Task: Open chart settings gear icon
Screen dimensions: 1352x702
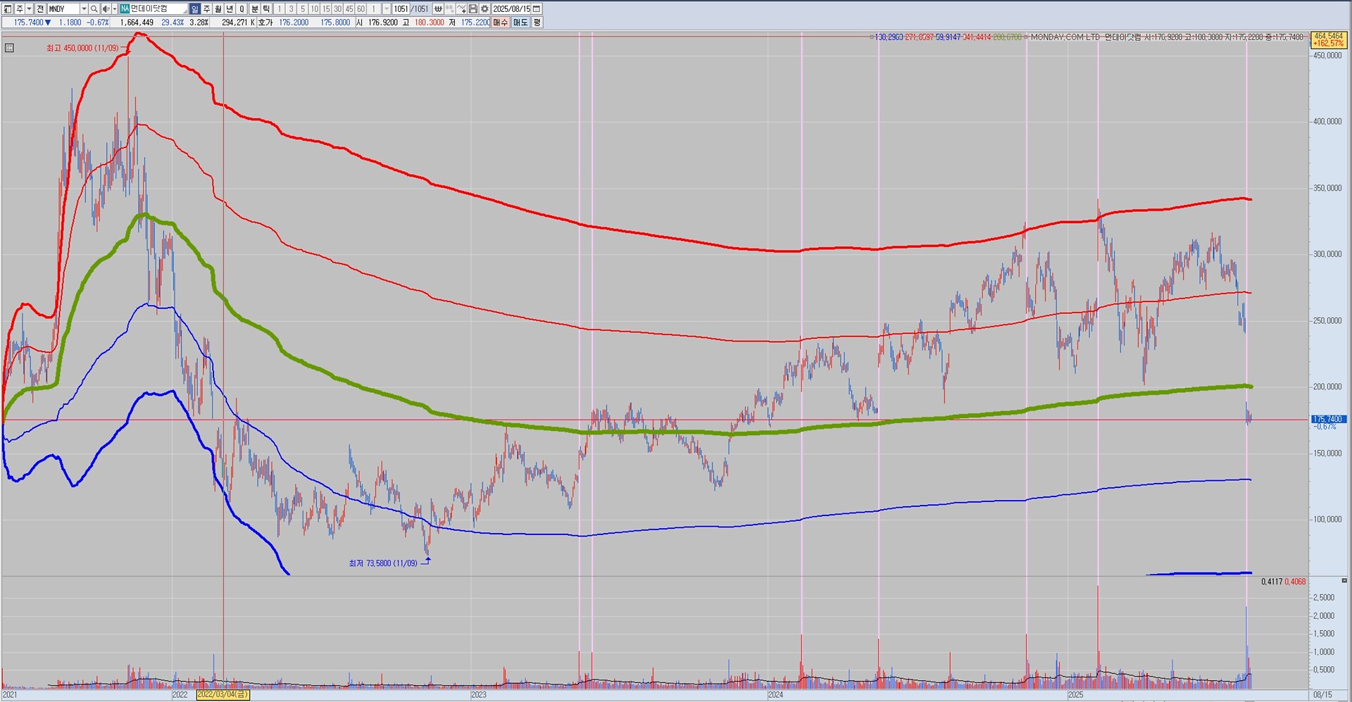Action: 484,8
